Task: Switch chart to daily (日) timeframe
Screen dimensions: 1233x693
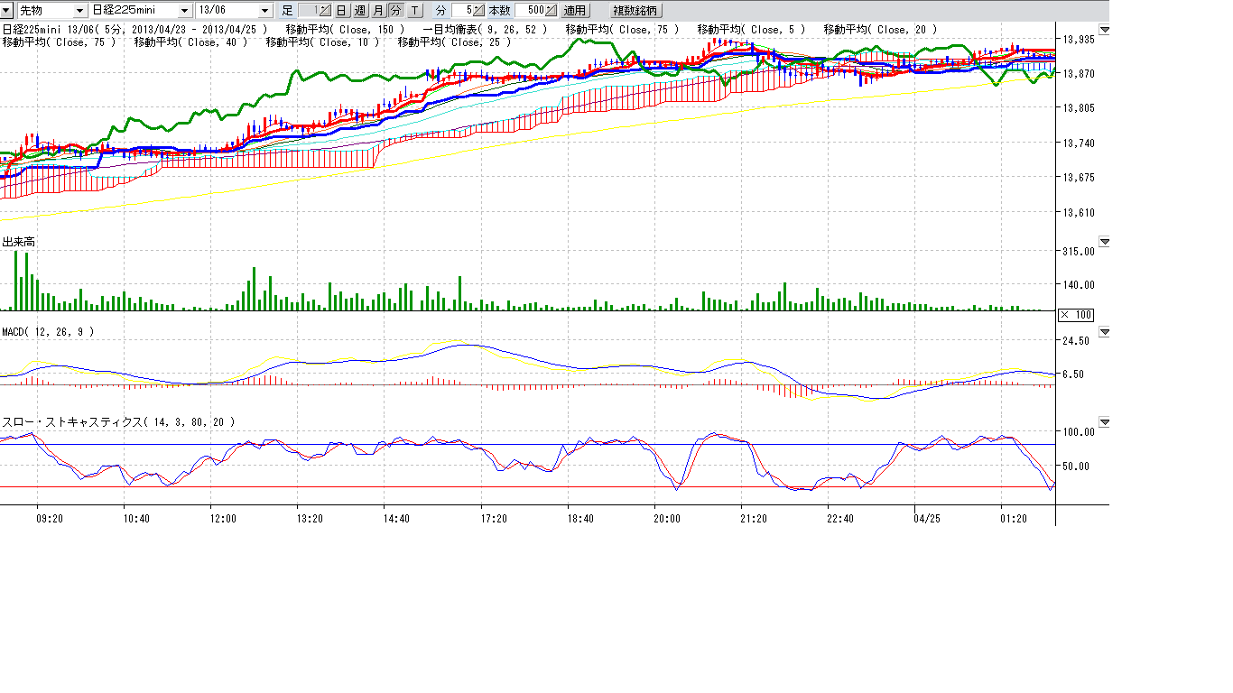Action: (x=341, y=11)
